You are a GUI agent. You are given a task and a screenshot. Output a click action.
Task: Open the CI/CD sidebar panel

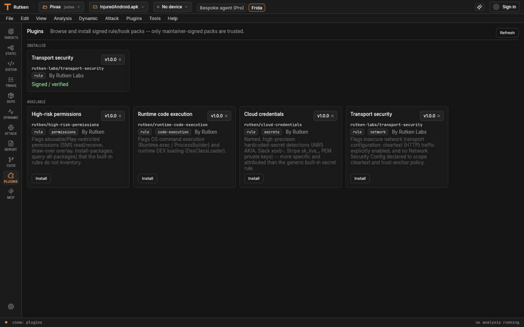coord(11,162)
